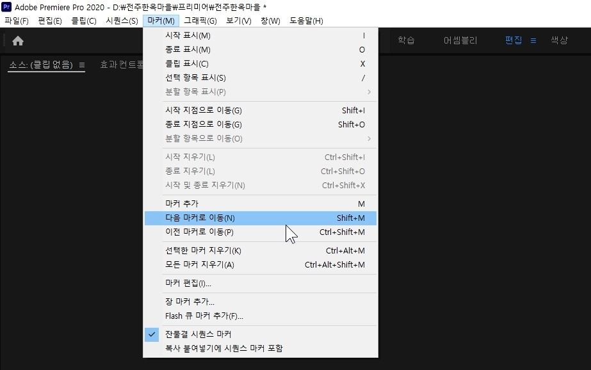This screenshot has height=370, width=591.
Task: Click 장 마커 추가... entry
Action: (x=261, y=302)
